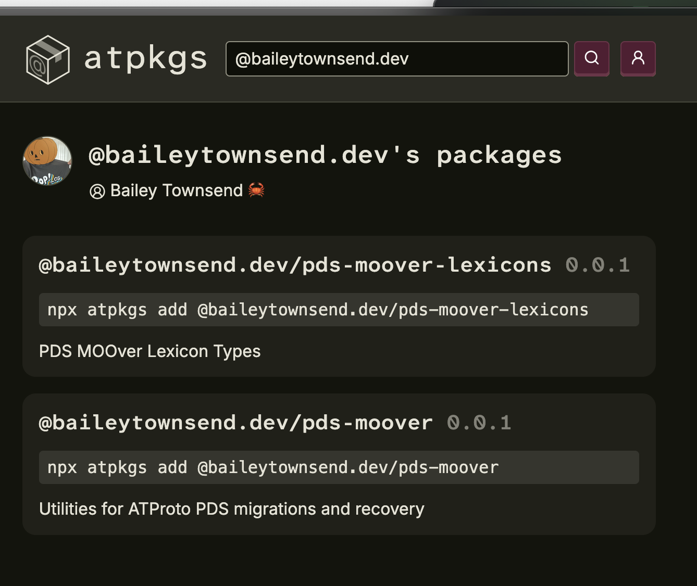This screenshot has width=697, height=586.
Task: Click the person circle icon beside Bailey Townsend
Action: click(x=97, y=192)
